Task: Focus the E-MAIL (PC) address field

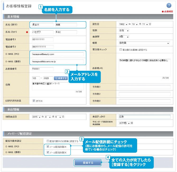Action: click(x=57, y=54)
